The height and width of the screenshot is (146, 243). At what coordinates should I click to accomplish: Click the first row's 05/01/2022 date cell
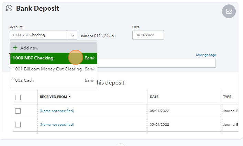159,111
